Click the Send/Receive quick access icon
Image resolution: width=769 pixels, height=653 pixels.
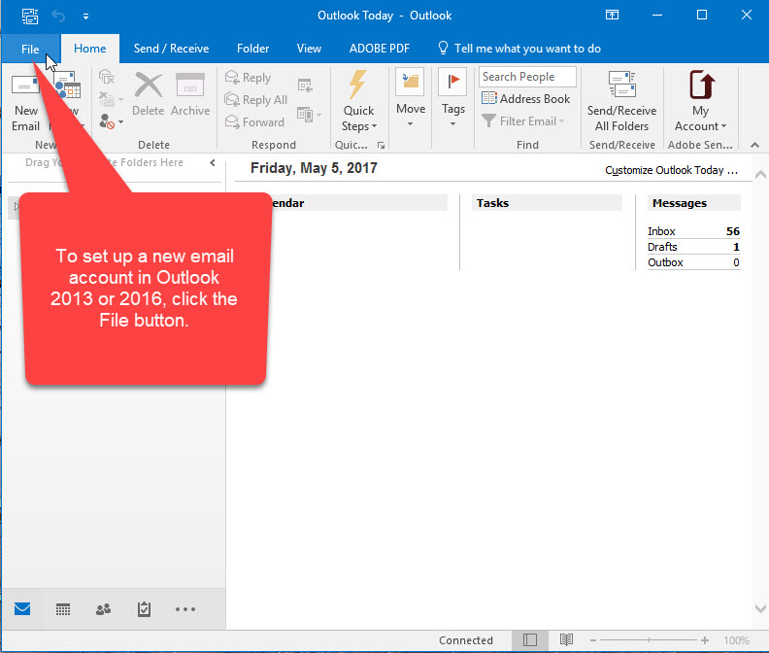click(x=30, y=16)
